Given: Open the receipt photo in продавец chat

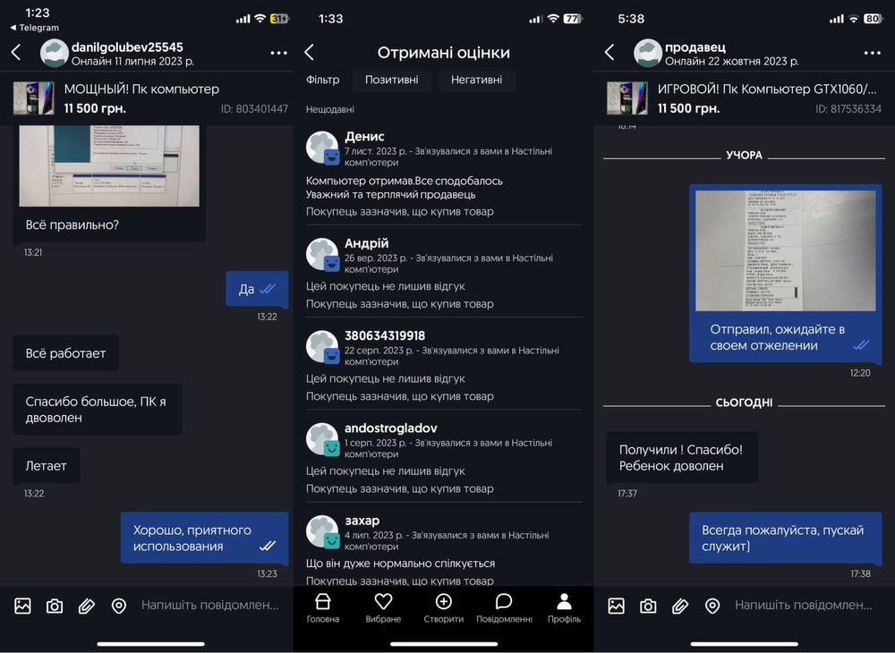Looking at the screenshot, I should coord(785,250).
